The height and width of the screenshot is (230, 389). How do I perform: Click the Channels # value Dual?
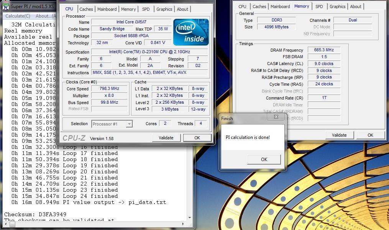[353, 20]
